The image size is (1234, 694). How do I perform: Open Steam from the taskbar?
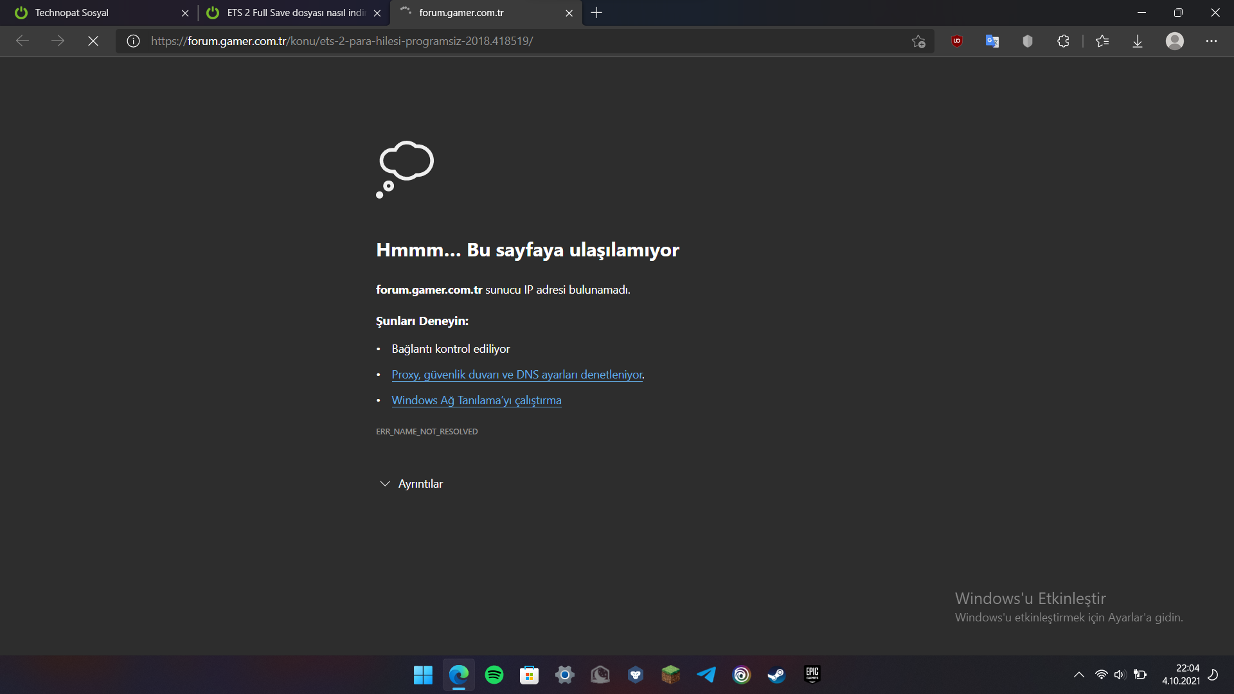[776, 675]
